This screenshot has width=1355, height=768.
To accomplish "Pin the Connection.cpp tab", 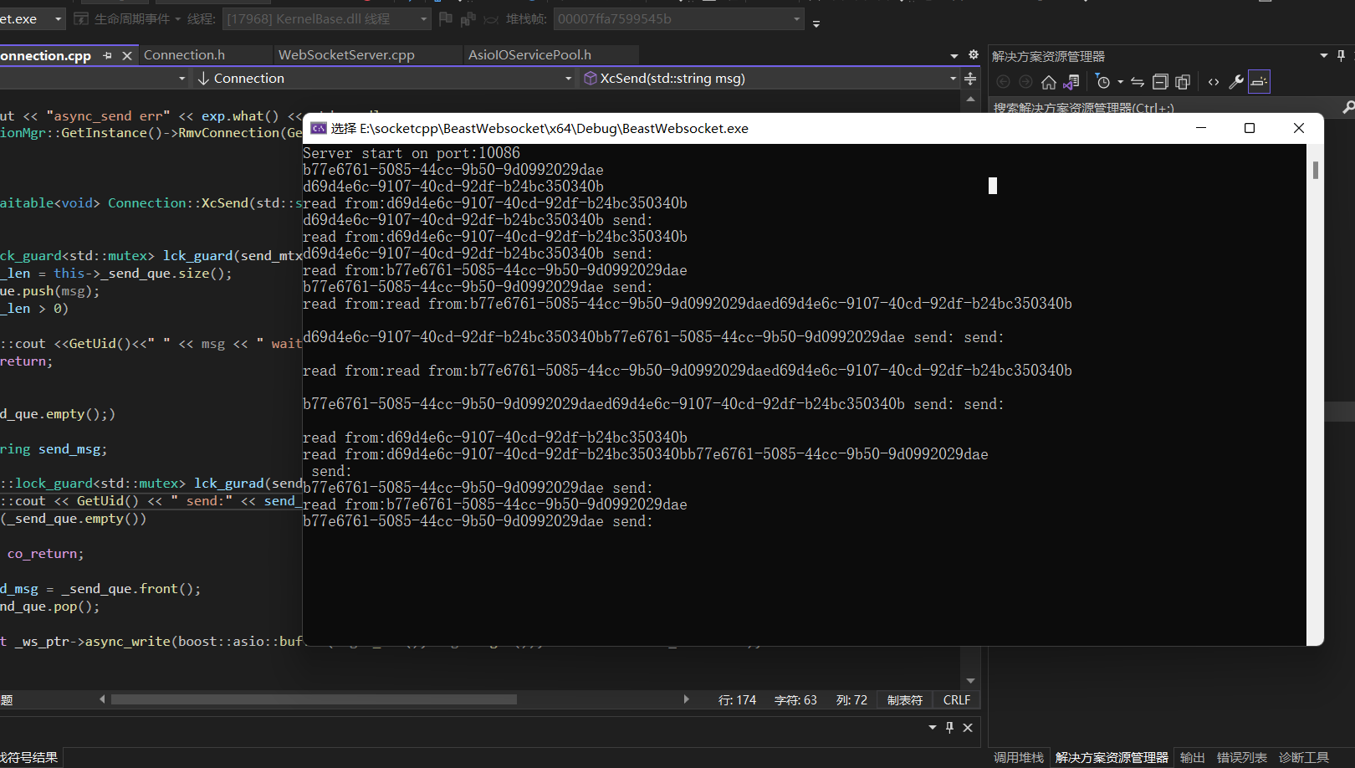I will coord(107,55).
